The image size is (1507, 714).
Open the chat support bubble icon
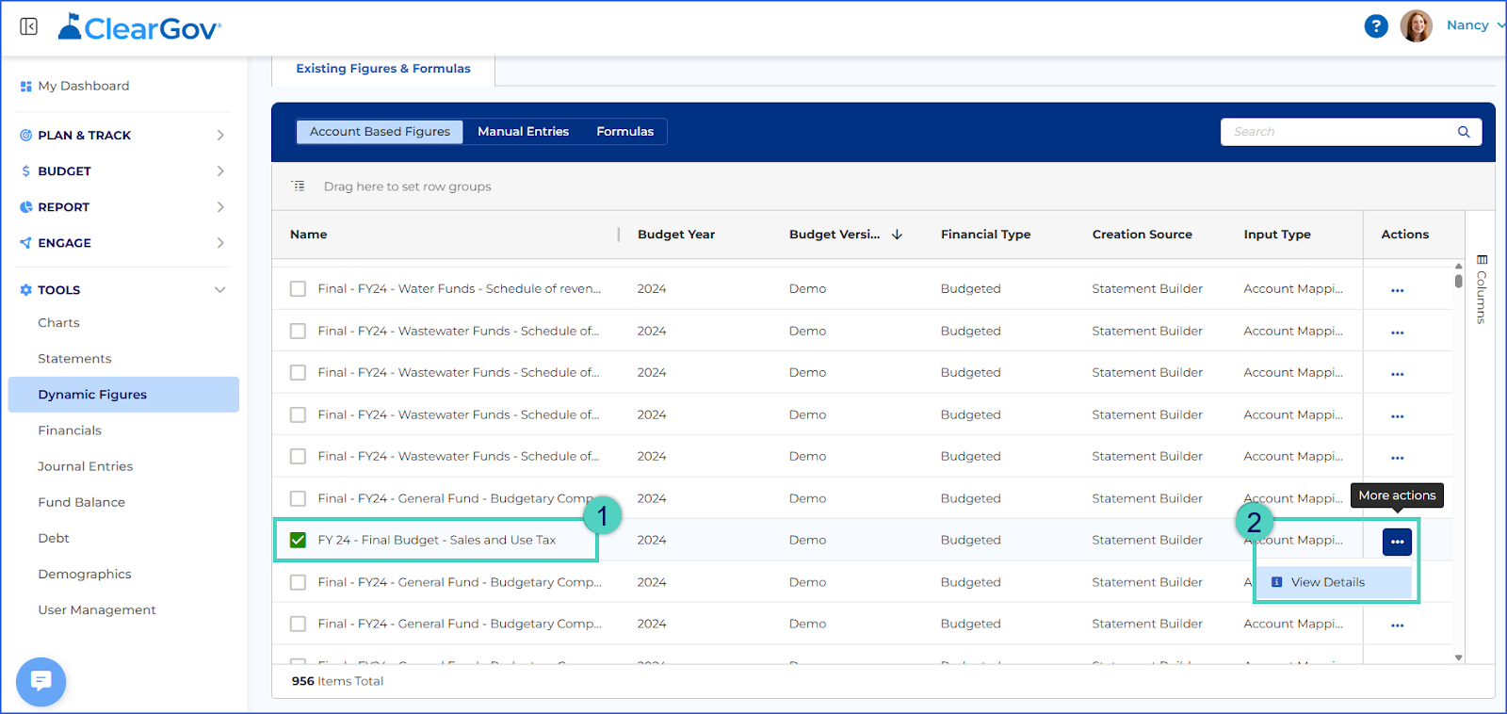(41, 681)
